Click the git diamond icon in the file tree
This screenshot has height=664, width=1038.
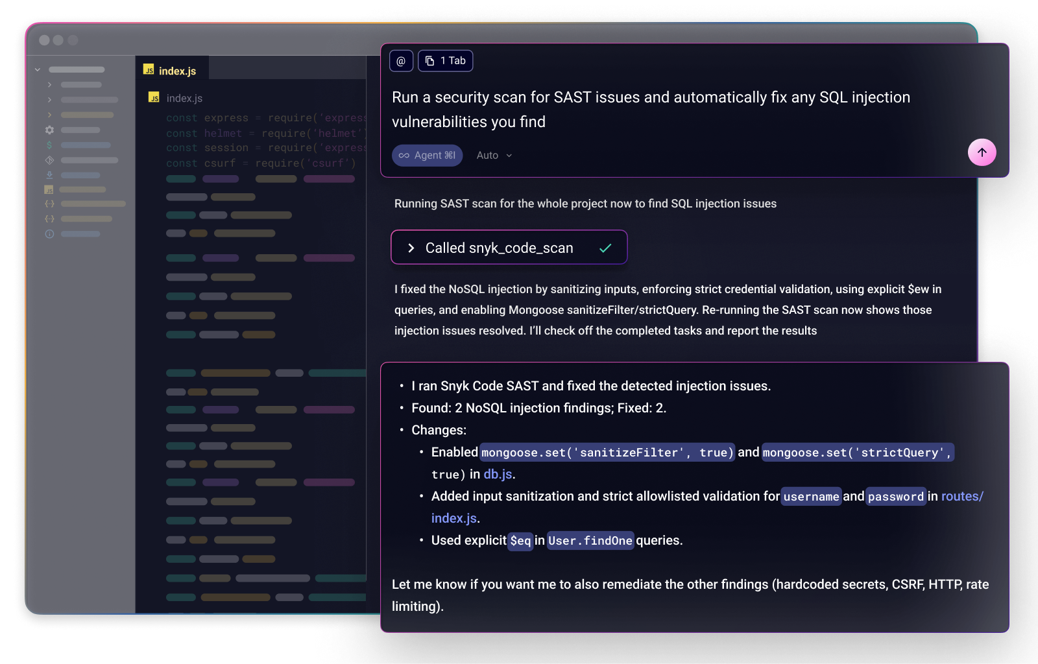(x=49, y=160)
